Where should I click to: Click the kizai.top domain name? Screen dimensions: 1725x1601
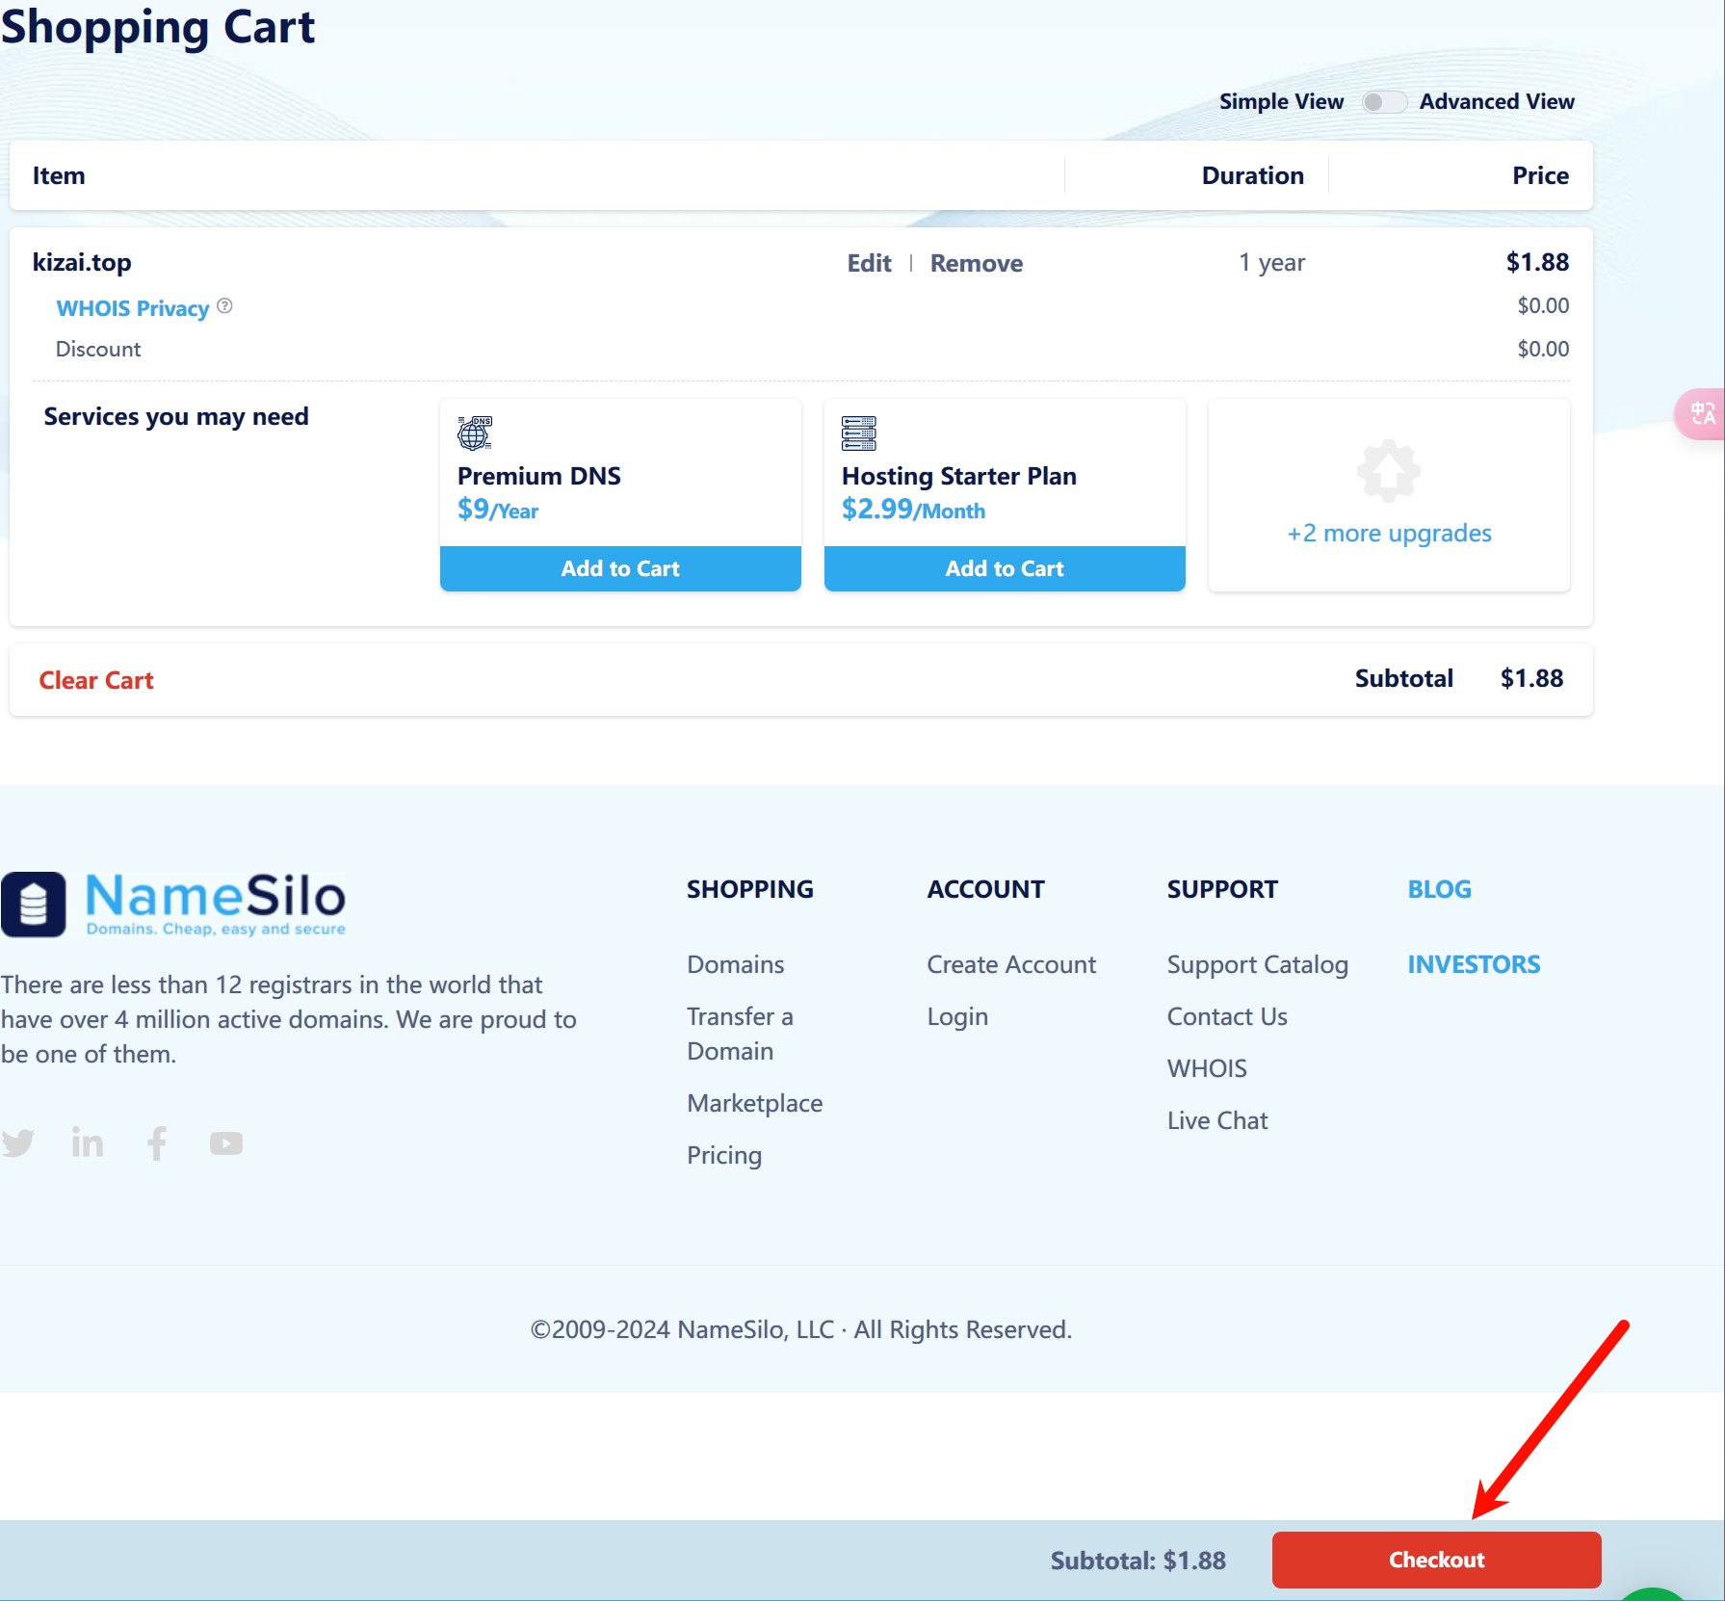(82, 262)
